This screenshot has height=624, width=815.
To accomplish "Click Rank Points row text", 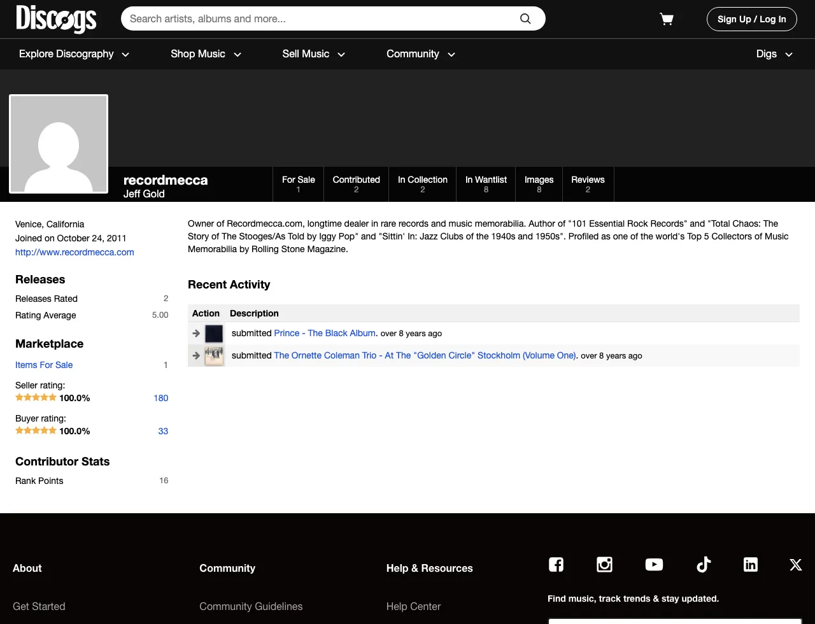I will [39, 481].
